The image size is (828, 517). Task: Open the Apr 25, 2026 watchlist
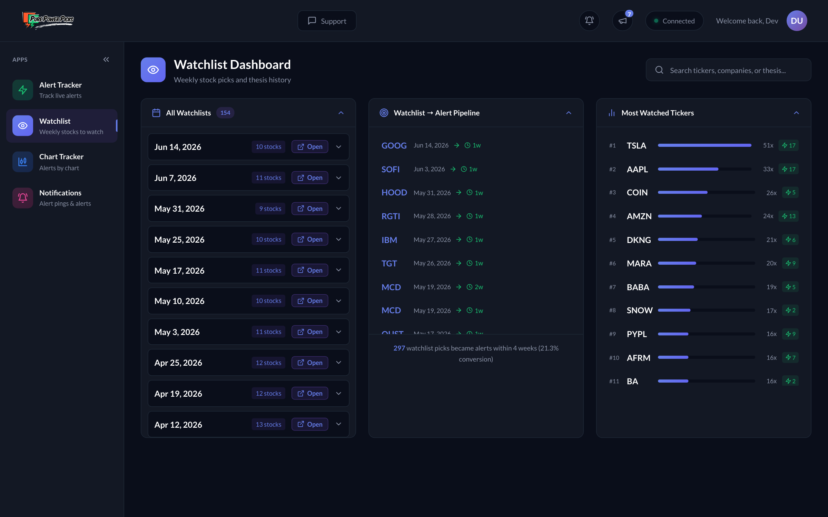click(x=310, y=363)
